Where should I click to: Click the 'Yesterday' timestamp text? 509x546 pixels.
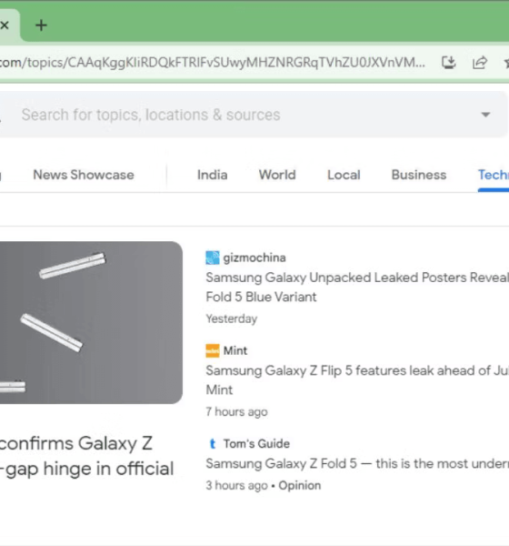coord(232,318)
